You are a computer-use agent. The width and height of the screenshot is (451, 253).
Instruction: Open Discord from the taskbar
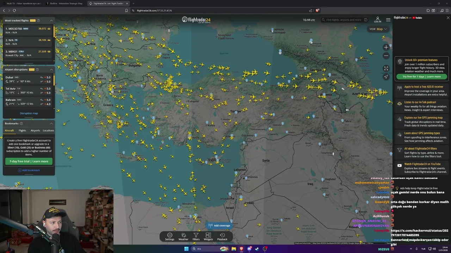click(249, 249)
